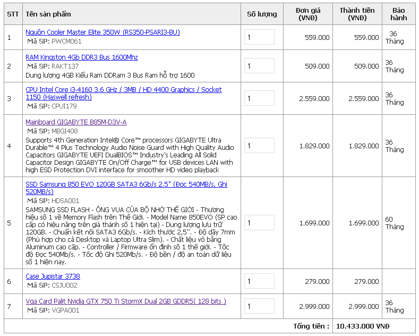Screen dimensions: 419x336
Task: Click unit price 2.559.000 for the CPU
Action: [x=314, y=99]
